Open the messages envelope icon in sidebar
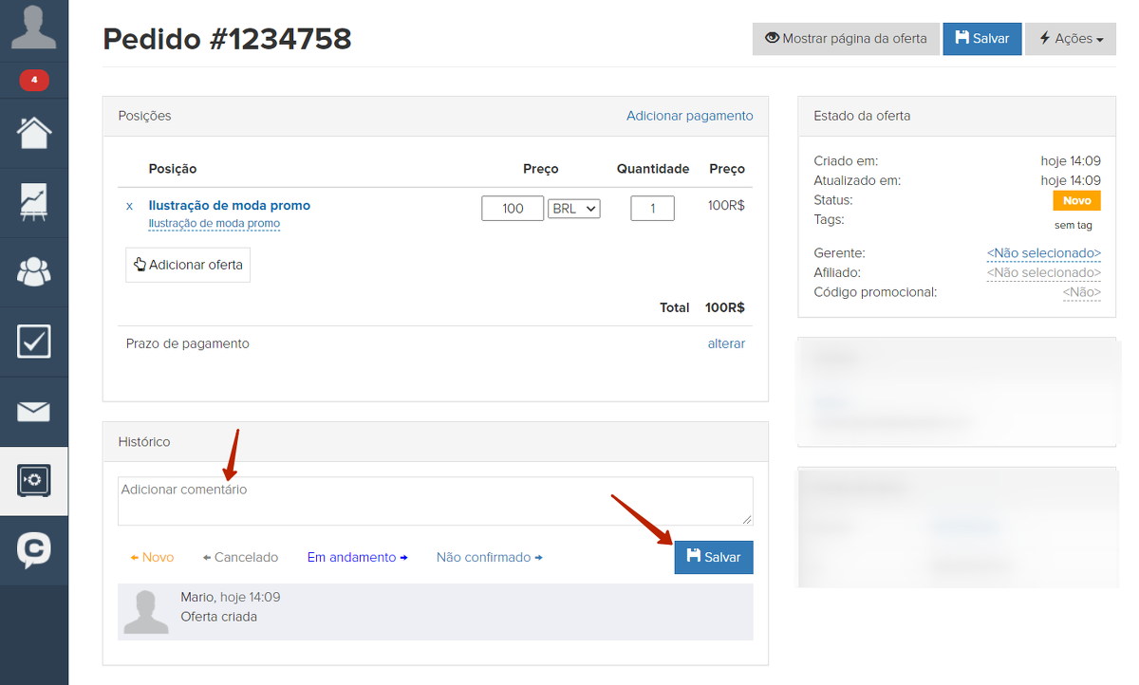This screenshot has height=685, width=1139. pyautogui.click(x=34, y=412)
